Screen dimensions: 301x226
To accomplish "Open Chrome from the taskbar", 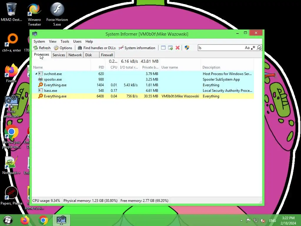I will [43, 220].
